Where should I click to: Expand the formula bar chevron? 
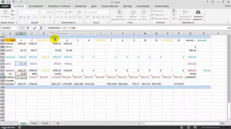228,28
